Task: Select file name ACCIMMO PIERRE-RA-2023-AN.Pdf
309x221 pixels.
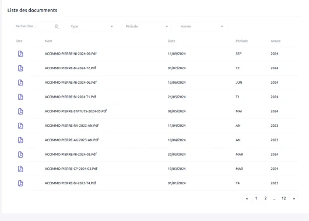Action: 72,126
